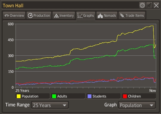
Task: Click the wheat Trade Items icon
Action: point(122,16)
